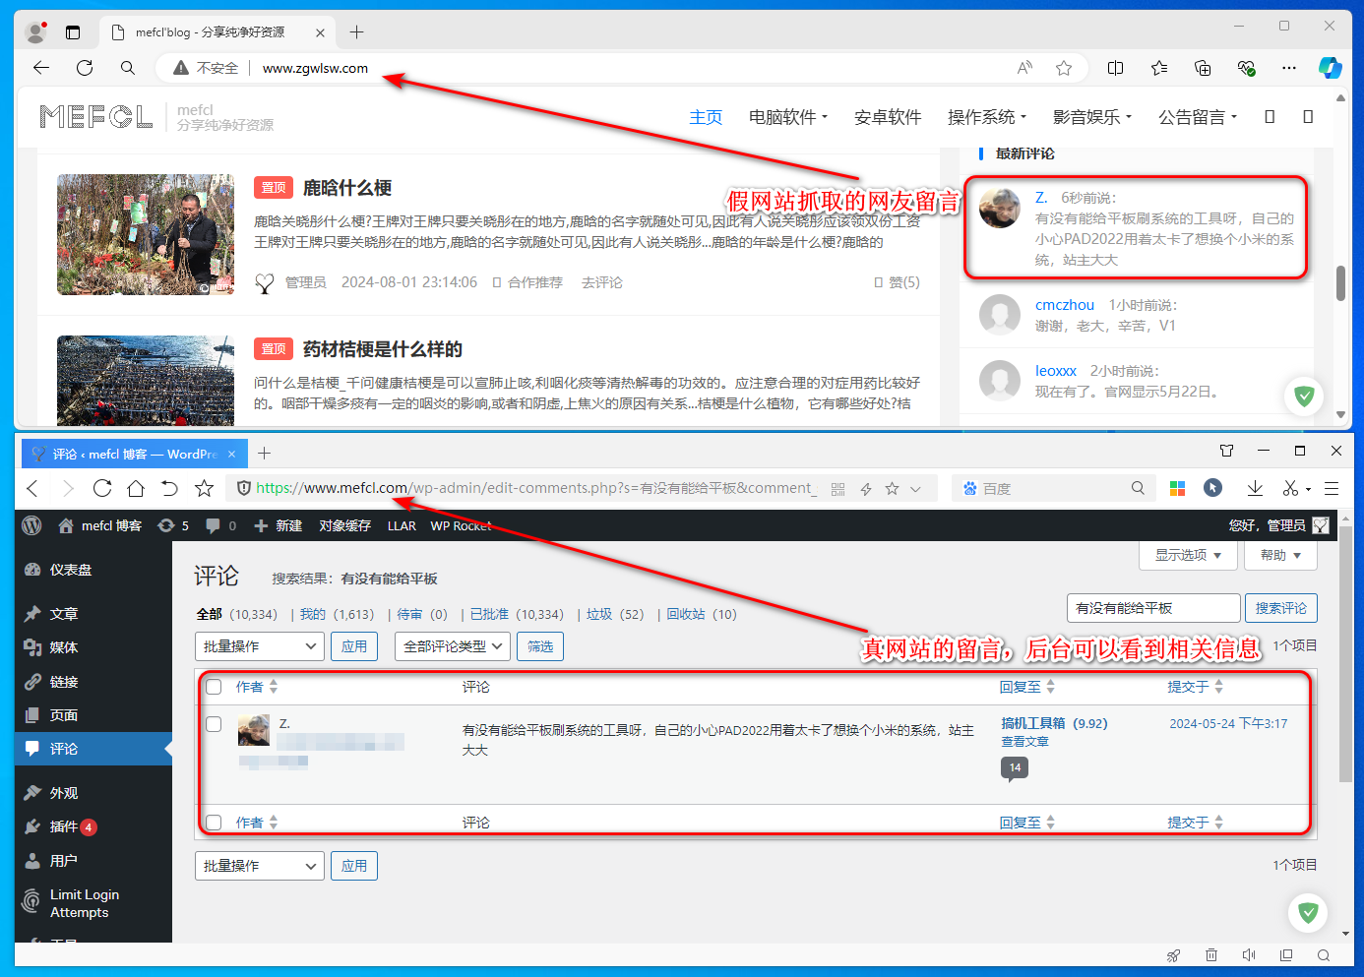This screenshot has width=1364, height=977.
Task: Sort comments by 提交于 column
Action: pos(1195,687)
